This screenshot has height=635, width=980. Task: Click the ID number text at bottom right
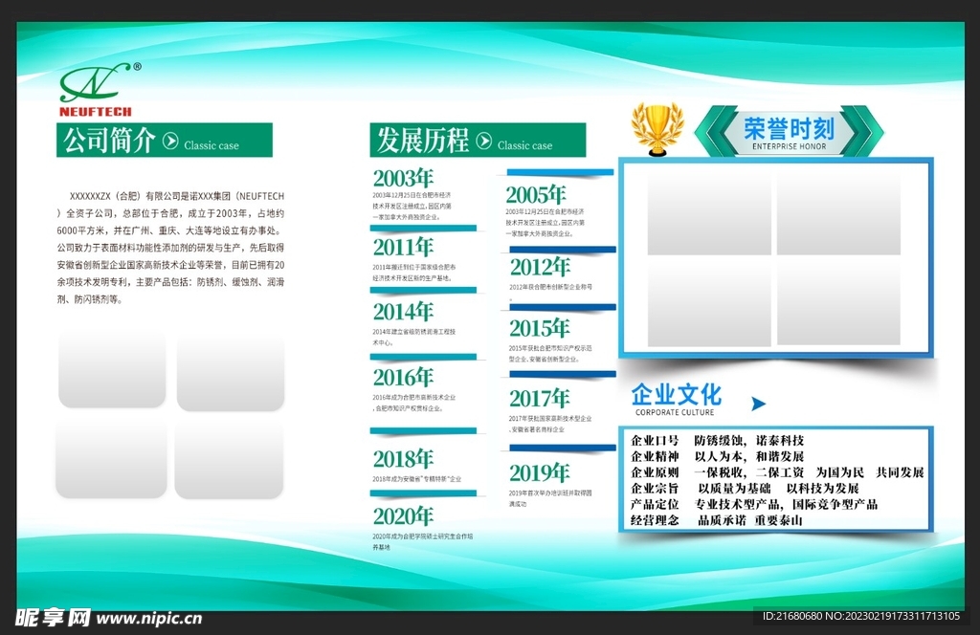point(860,616)
